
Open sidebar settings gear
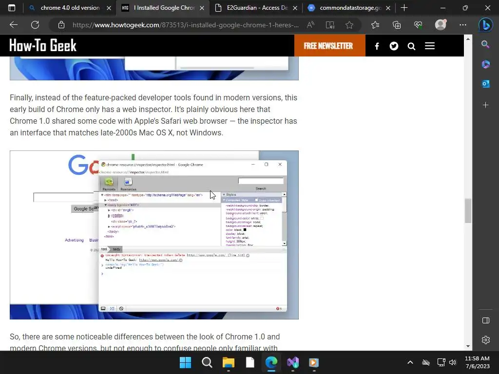(486, 340)
